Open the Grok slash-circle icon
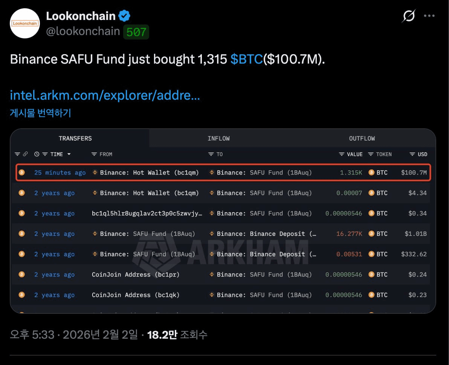Image resolution: width=449 pixels, height=365 pixels. tap(408, 16)
